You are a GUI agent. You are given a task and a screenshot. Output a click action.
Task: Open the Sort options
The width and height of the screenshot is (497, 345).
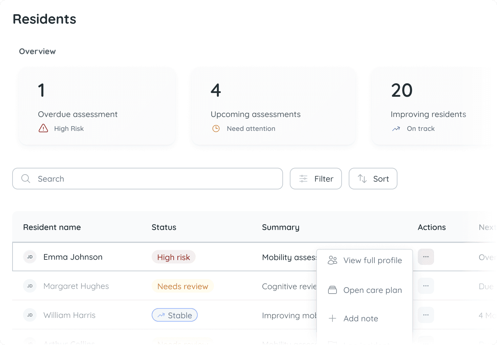373,179
